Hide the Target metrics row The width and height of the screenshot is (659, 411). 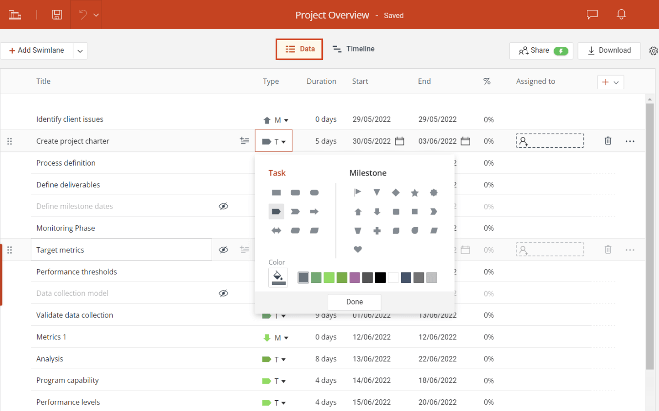pyautogui.click(x=223, y=249)
